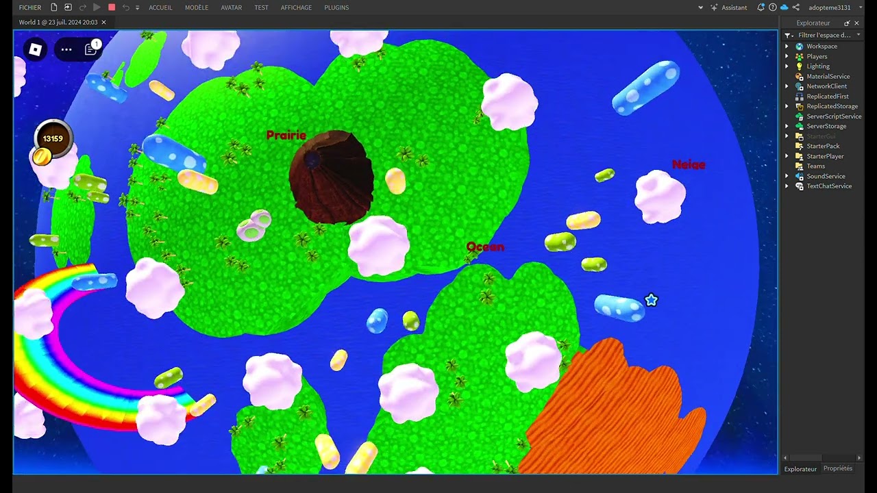Expand the TextChatService node
Image resolution: width=877 pixels, height=493 pixels.
tap(787, 186)
